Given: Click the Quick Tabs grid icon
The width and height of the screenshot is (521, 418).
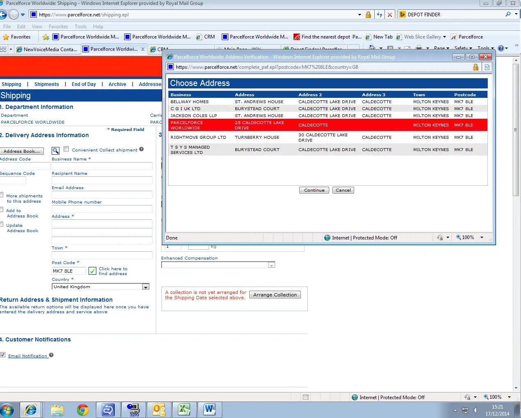Looking at the screenshot, I should click(3, 49).
